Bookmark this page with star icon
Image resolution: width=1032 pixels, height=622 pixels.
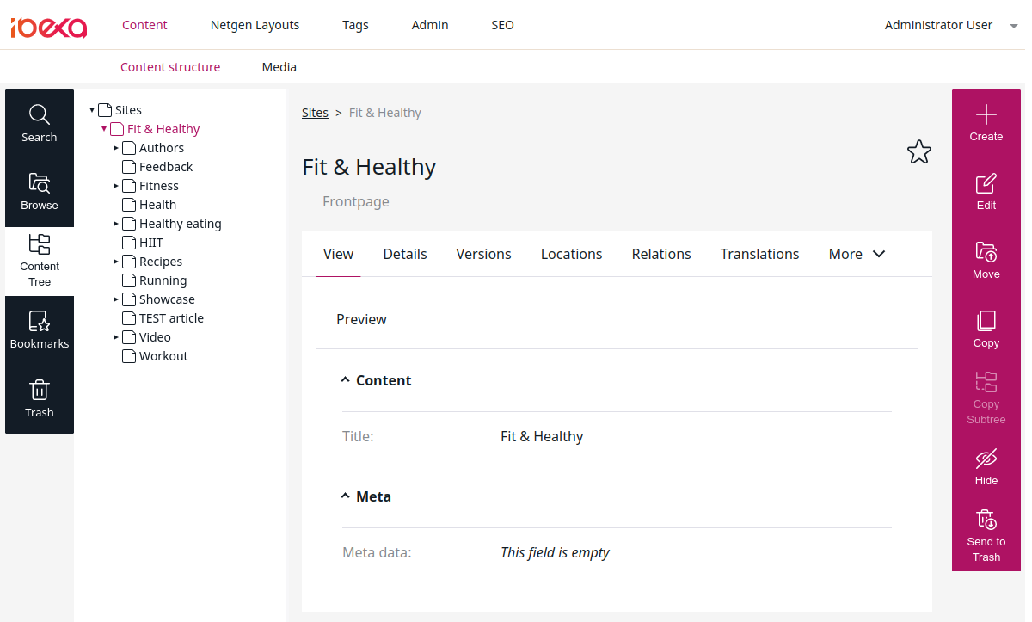point(918,152)
